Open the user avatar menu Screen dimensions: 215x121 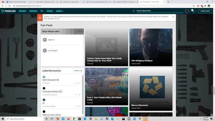click(187, 11)
